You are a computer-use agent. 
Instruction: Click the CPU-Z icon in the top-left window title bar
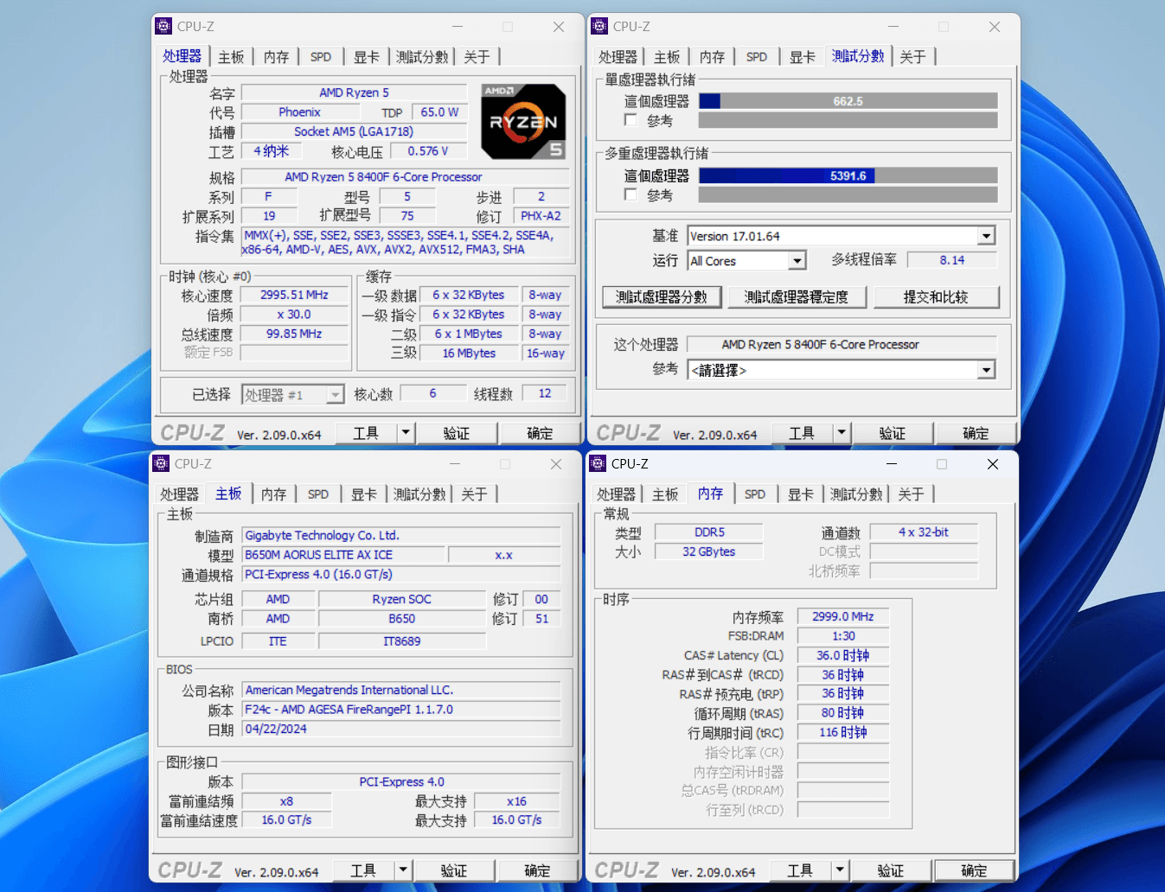coord(163,26)
